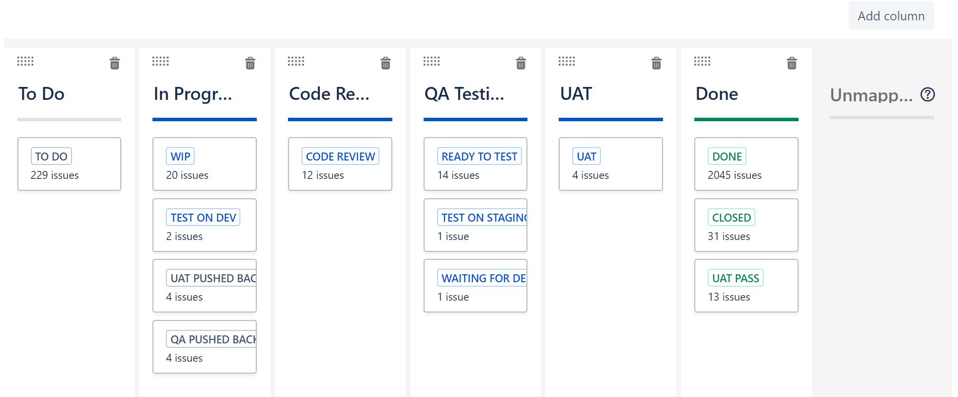
Task: Click the WAITING FOR DE status label
Action: tap(482, 278)
